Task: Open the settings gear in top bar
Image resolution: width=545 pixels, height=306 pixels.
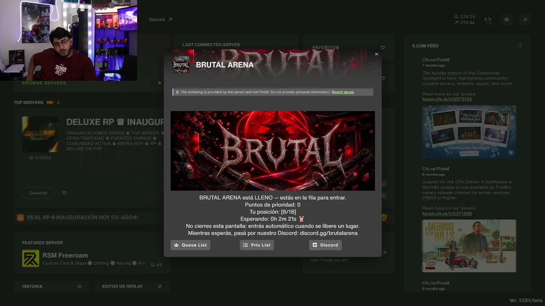Action: tap(507, 20)
